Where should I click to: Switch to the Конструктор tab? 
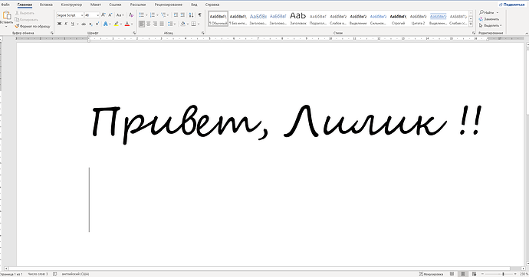coord(71,5)
